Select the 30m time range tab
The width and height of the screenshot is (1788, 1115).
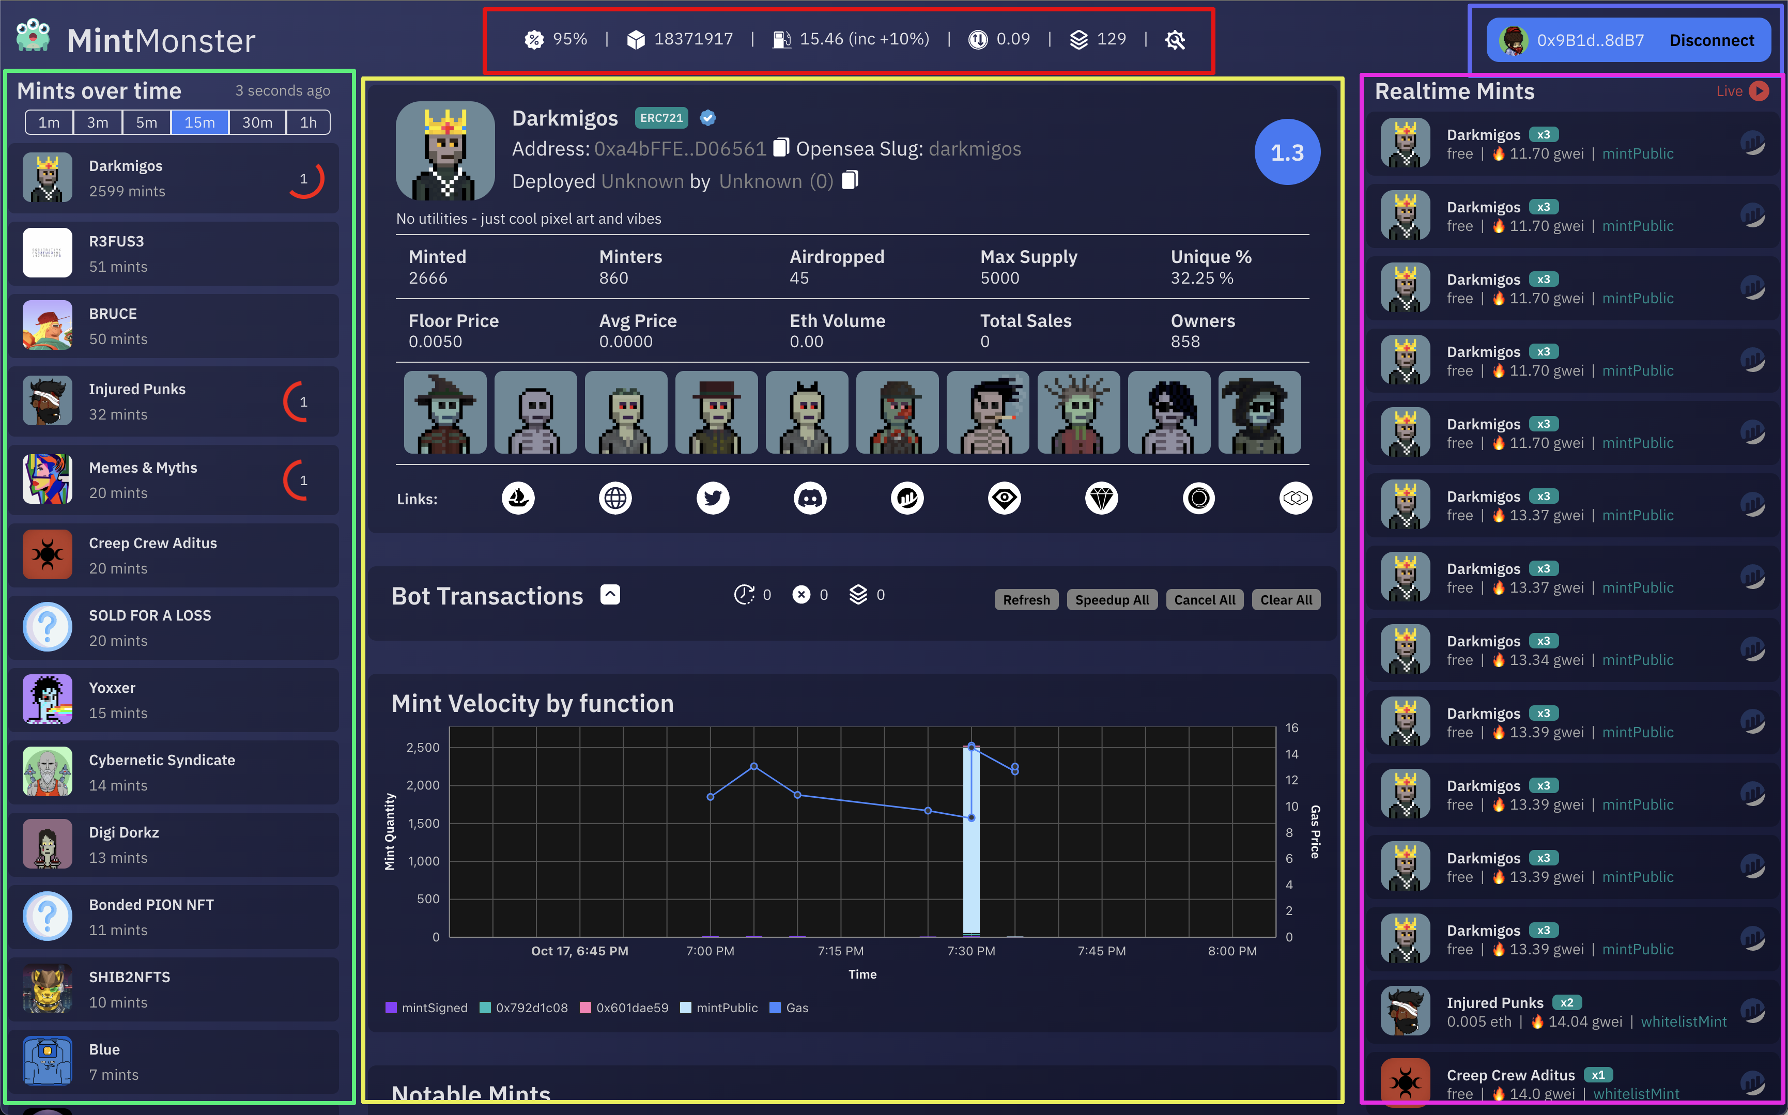pos(257,122)
